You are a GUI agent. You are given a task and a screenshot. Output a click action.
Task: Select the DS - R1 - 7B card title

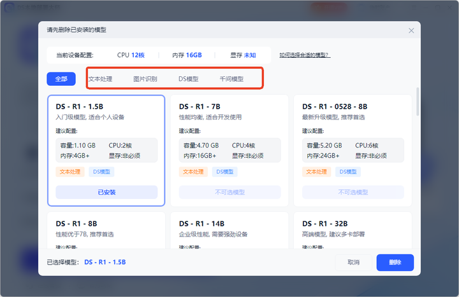200,107
